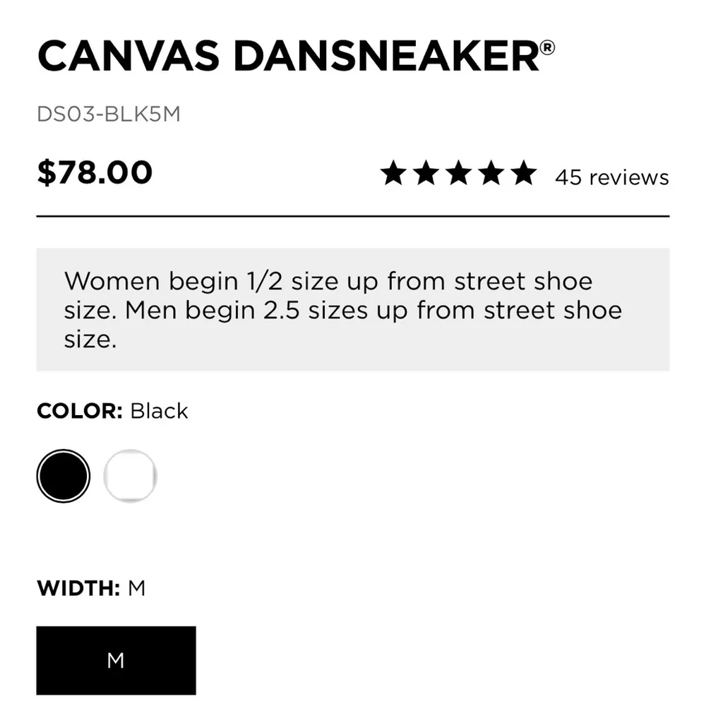
Task: Click the $78.00 price text
Action: tap(94, 172)
